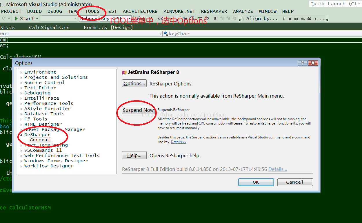Click the align by quotes icon
This screenshot has width=362, height=223.
tap(309, 19)
